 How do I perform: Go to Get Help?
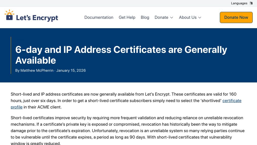point(127,17)
